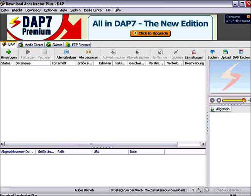Open the Optionen menu
251x196 pixels.
(51, 10)
